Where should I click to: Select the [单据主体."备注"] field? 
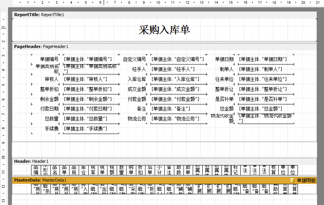(x=179, y=109)
